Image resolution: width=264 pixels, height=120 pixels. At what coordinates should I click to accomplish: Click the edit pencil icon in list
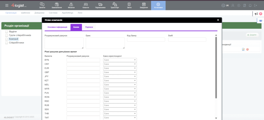click(243, 49)
